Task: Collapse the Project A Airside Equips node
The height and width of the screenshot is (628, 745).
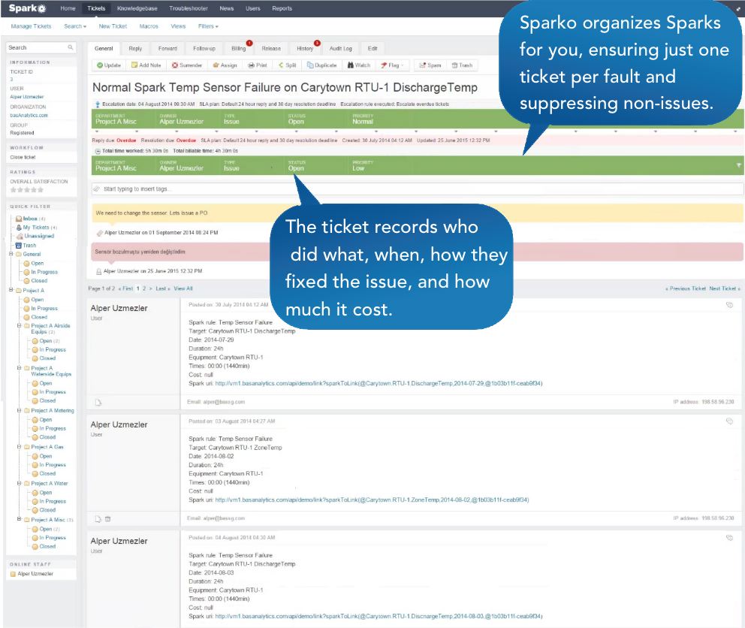Action: point(19,326)
